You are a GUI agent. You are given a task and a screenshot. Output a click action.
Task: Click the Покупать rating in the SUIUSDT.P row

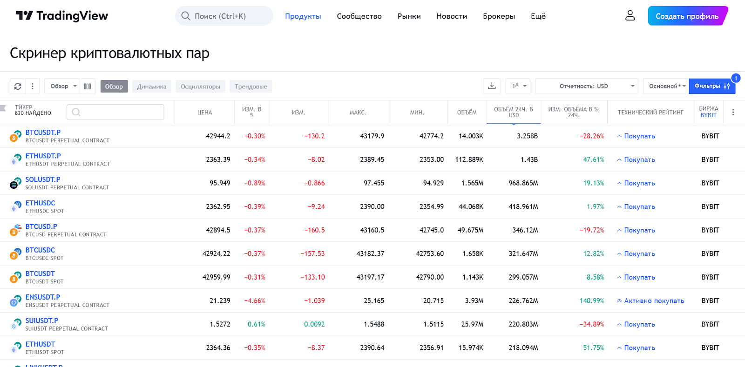coord(636,324)
